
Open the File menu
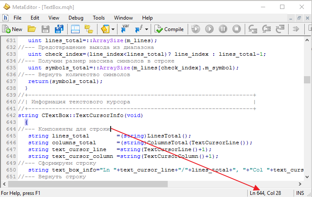17,18
